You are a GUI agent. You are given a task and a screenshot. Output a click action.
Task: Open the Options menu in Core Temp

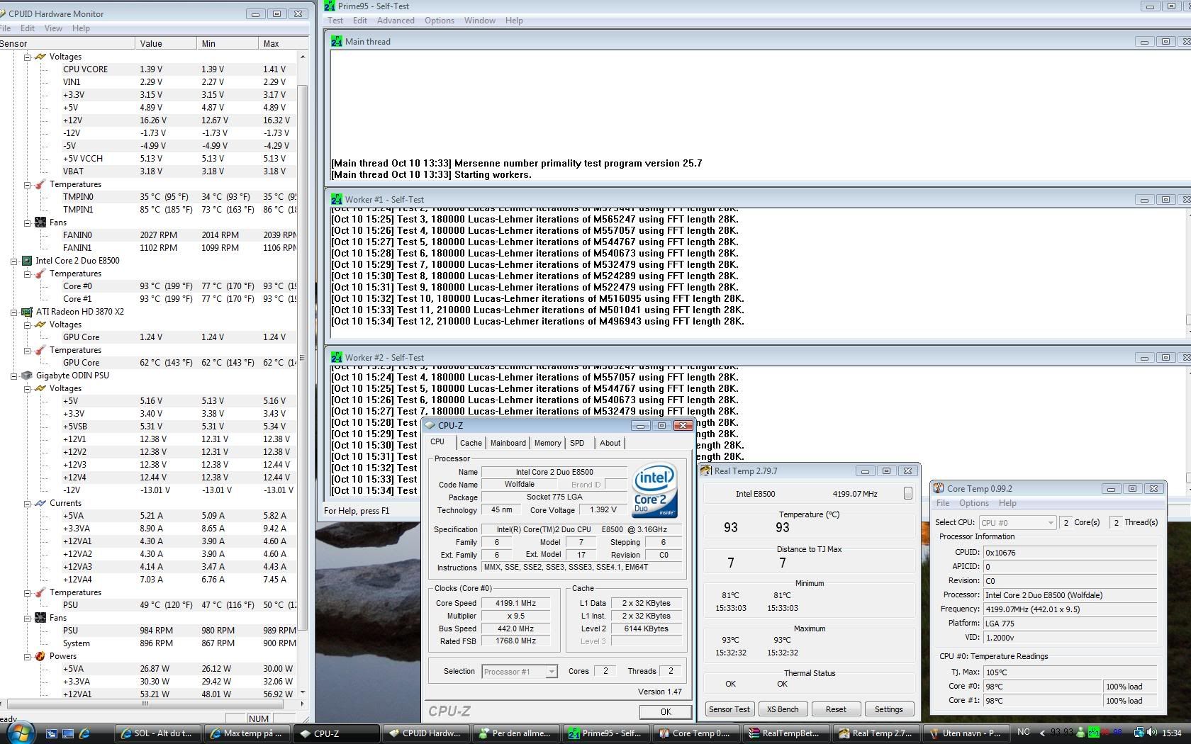974,503
